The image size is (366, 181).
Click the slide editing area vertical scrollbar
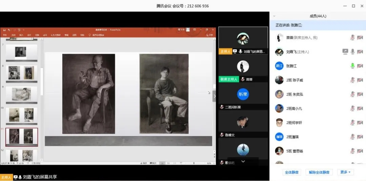tap(215, 86)
